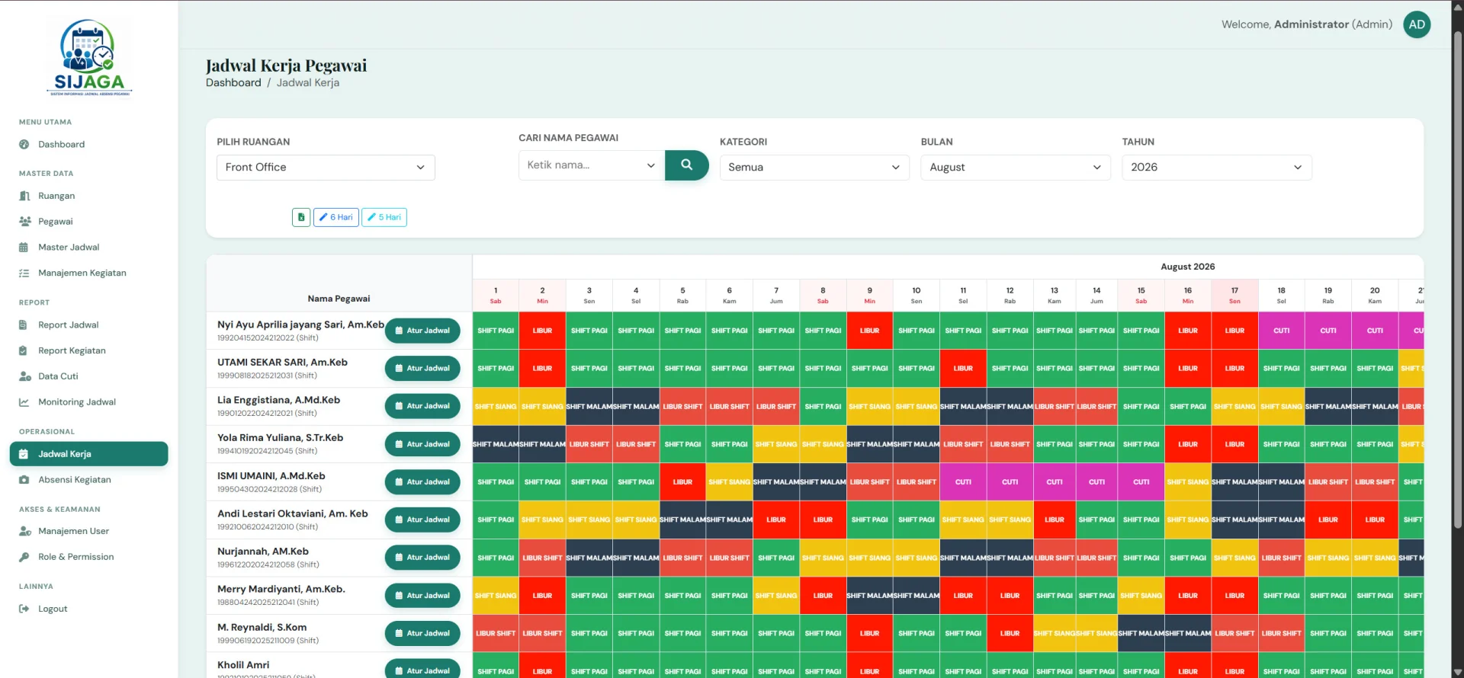Click the SIJAGA logo
Image resolution: width=1464 pixels, height=678 pixels.
coord(89,58)
